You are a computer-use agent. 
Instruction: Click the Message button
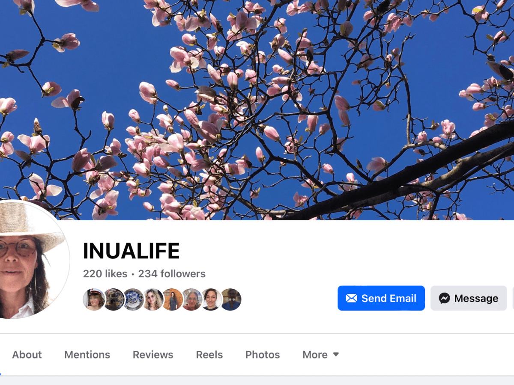469,298
